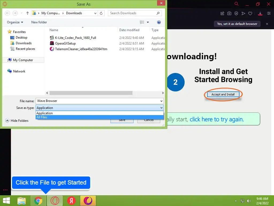This screenshot has width=274, height=206.
Task: Click the horizontal scrollbar thumb
Action: (91, 93)
